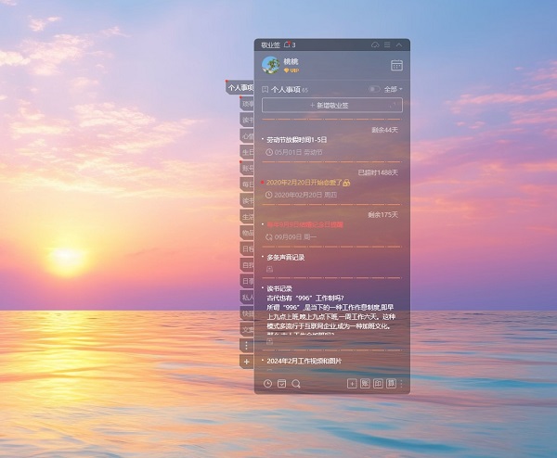Screen dimensions: 557x458
Task: Click the 剩余175天 countdown label
Action: click(x=382, y=215)
